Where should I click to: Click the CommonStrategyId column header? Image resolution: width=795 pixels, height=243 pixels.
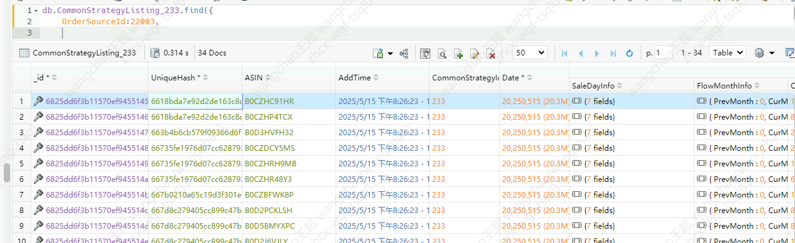click(x=466, y=78)
